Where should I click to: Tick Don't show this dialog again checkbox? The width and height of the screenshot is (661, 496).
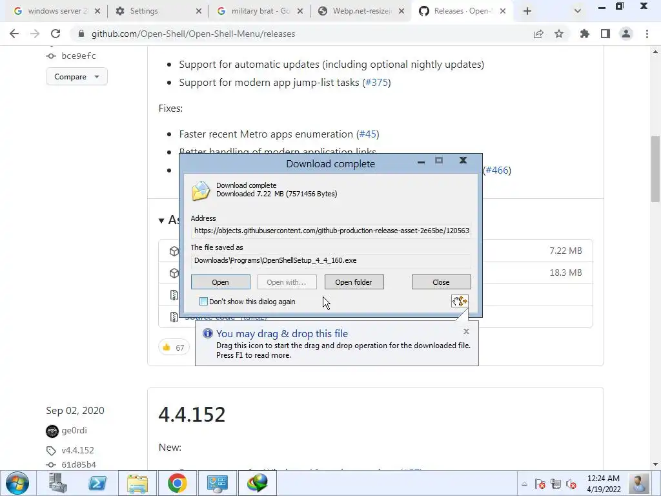click(203, 301)
